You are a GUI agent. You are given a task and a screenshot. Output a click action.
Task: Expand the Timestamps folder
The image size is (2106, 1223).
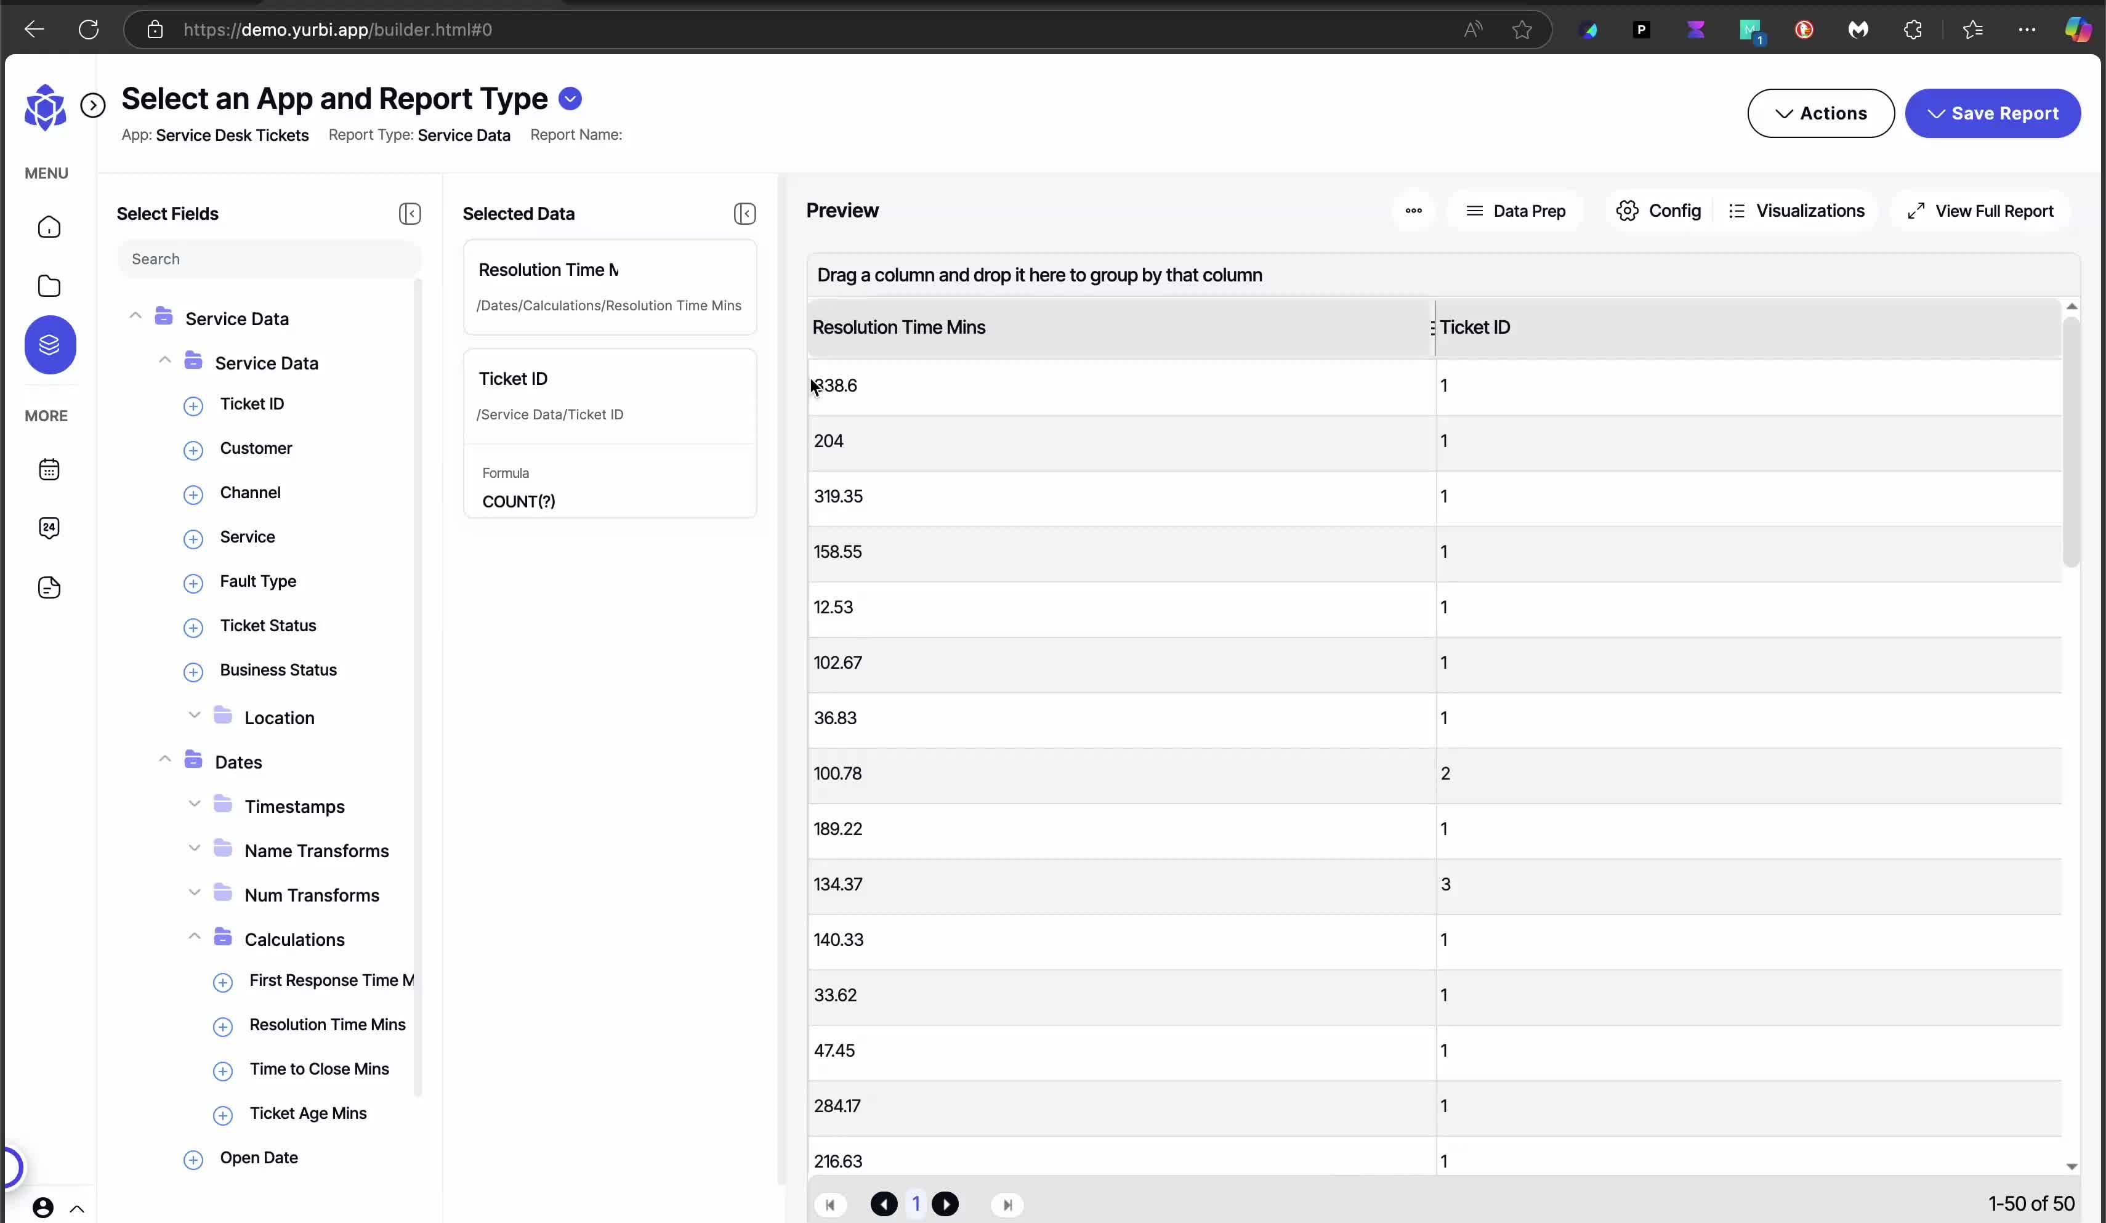[x=195, y=804]
